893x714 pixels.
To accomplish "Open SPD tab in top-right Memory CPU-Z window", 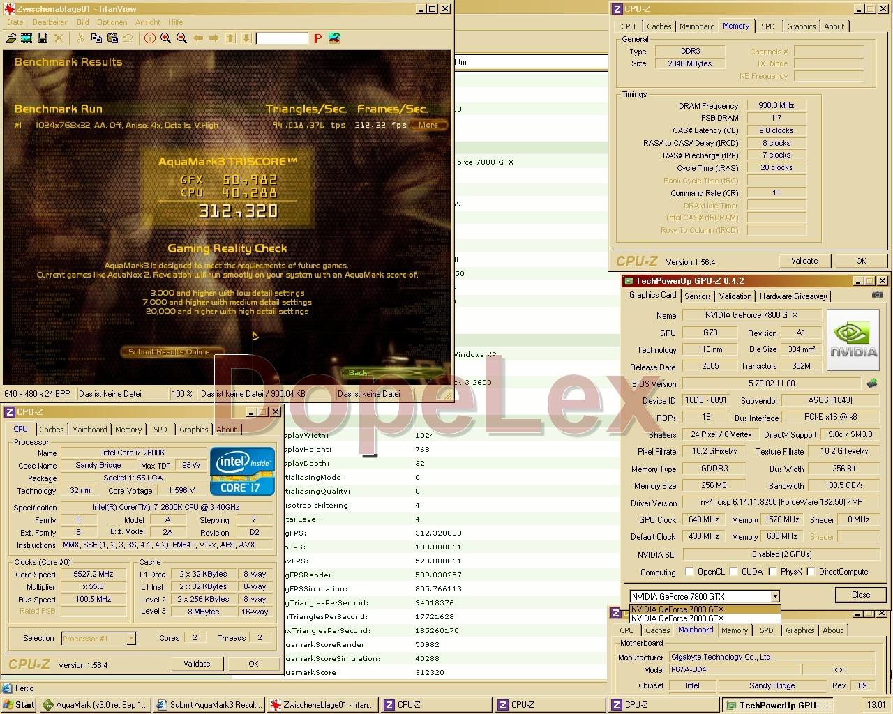I will pos(768,26).
